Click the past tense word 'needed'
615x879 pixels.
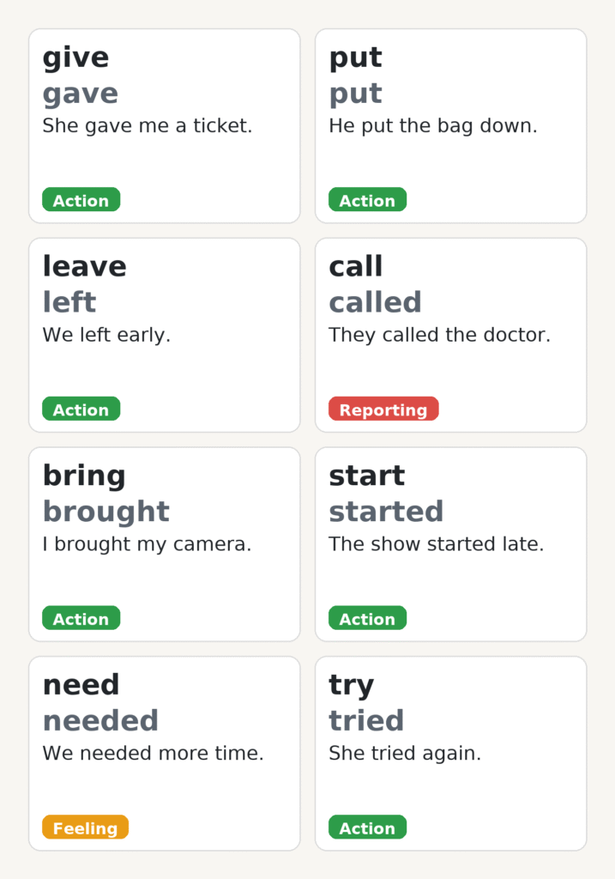point(100,721)
